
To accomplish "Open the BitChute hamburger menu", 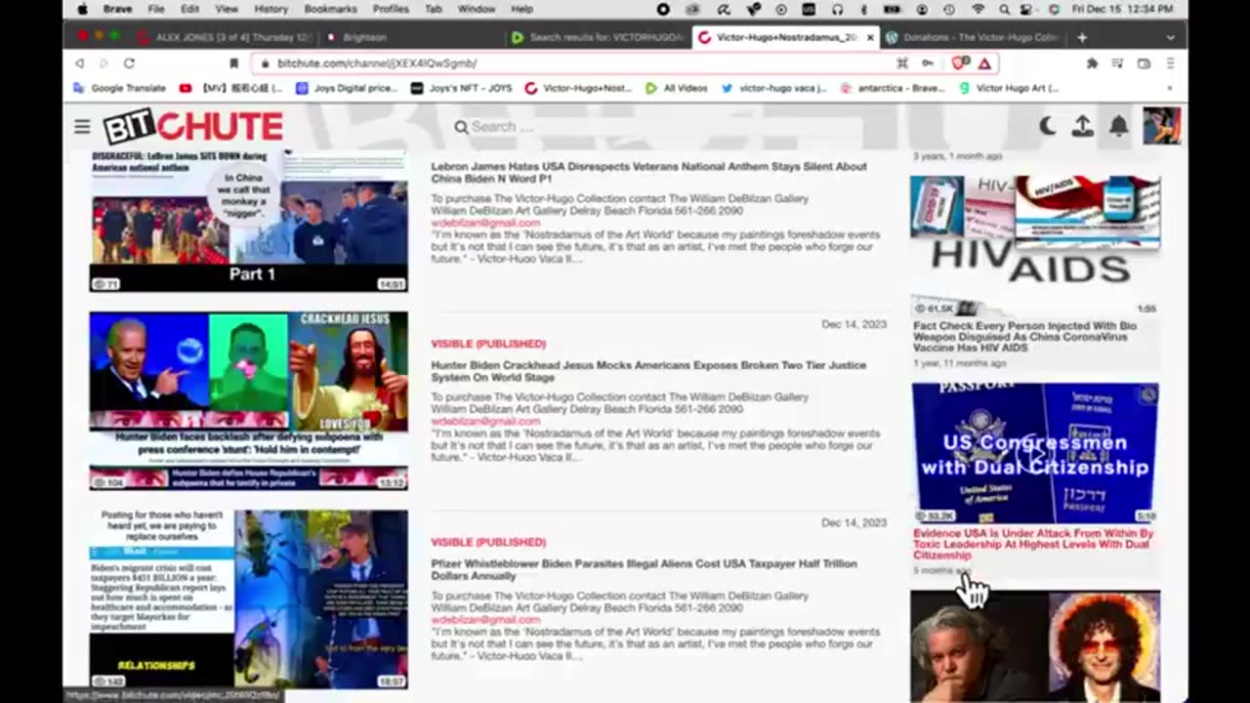I will coord(82,127).
